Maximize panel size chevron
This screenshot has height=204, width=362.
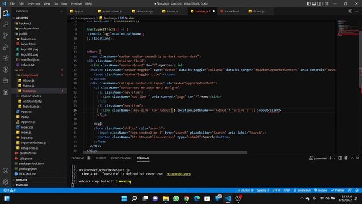[x=352, y=158]
